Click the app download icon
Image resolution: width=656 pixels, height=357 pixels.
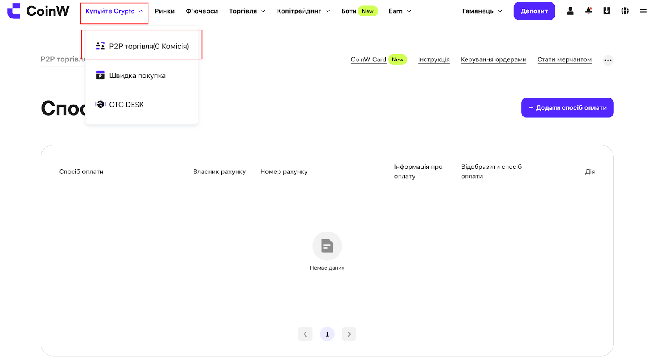pos(607,11)
